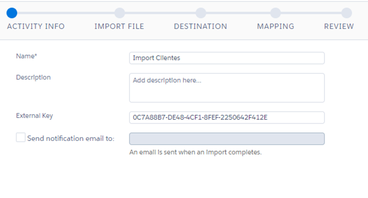Screen dimensions: 368x198
Task: Click the blue Activity Info step circle
Action: tap(12, 13)
